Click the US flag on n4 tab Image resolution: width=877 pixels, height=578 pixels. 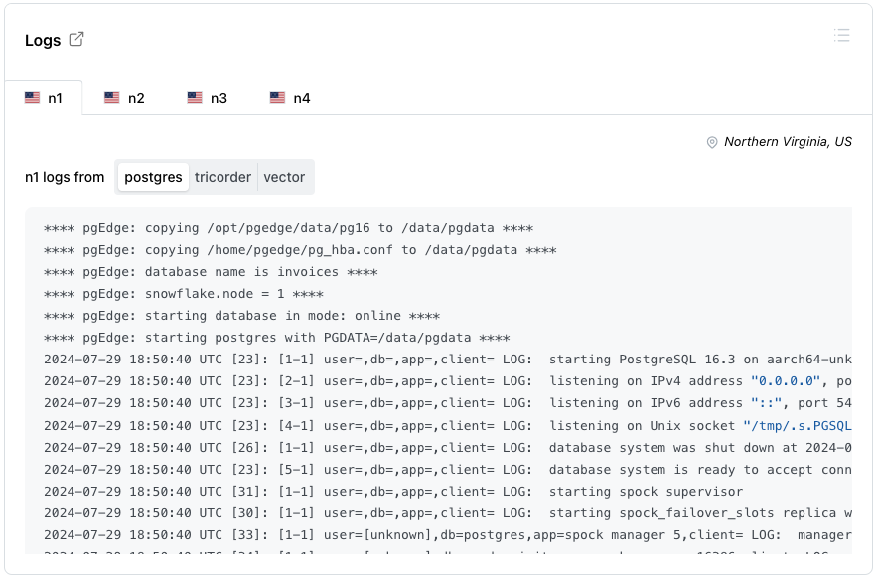(277, 98)
